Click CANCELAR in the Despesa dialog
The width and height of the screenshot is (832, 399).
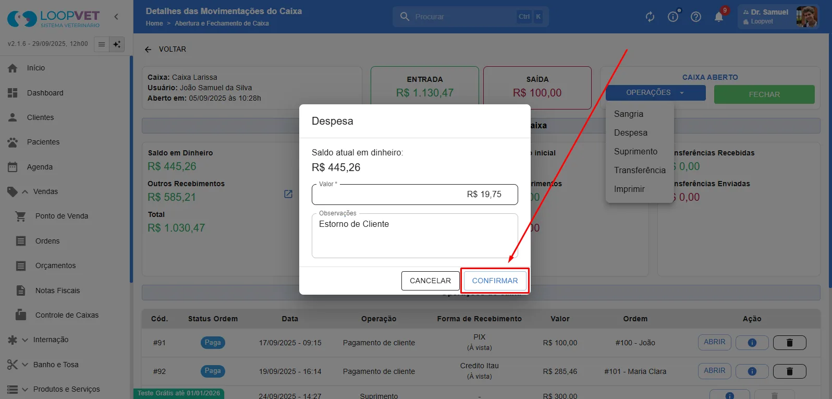430,281
